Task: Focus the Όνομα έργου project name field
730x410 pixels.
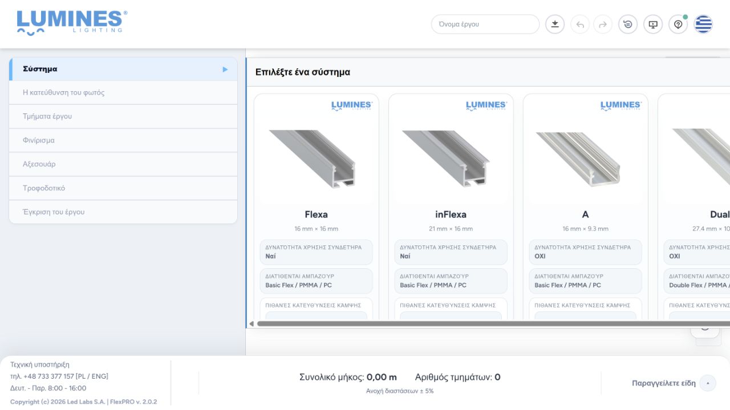Action: (x=485, y=24)
